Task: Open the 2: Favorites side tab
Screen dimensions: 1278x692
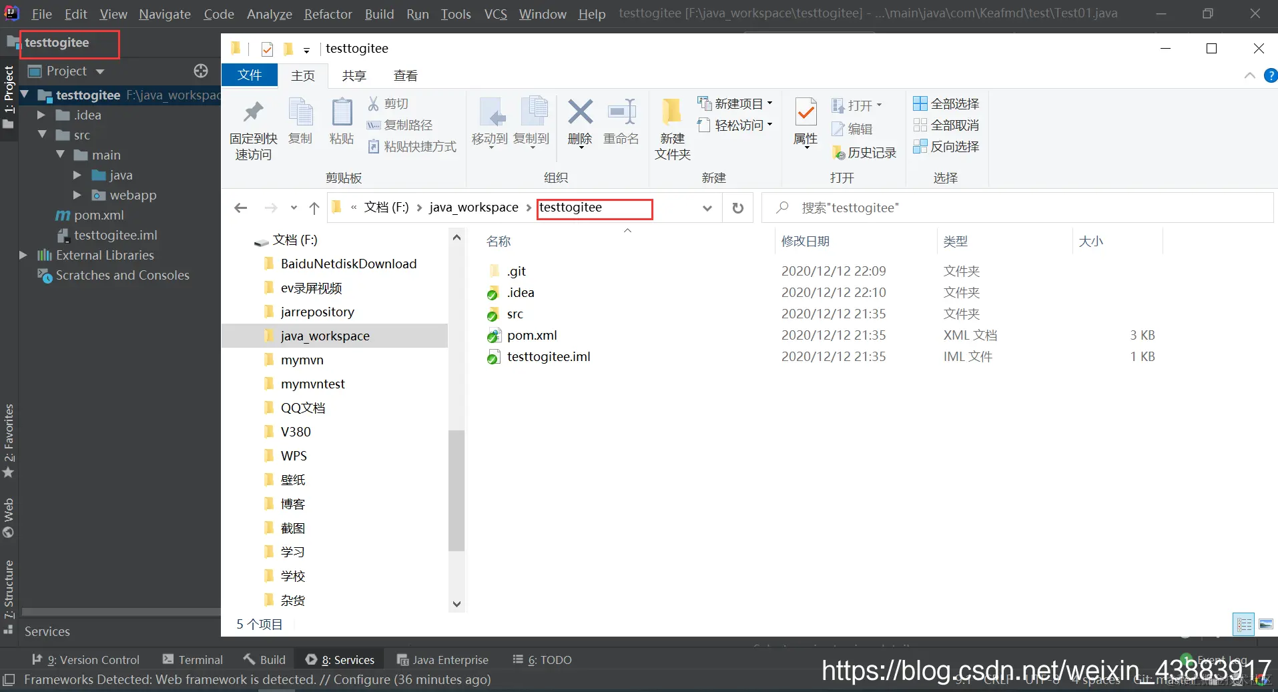Action: 9,440
